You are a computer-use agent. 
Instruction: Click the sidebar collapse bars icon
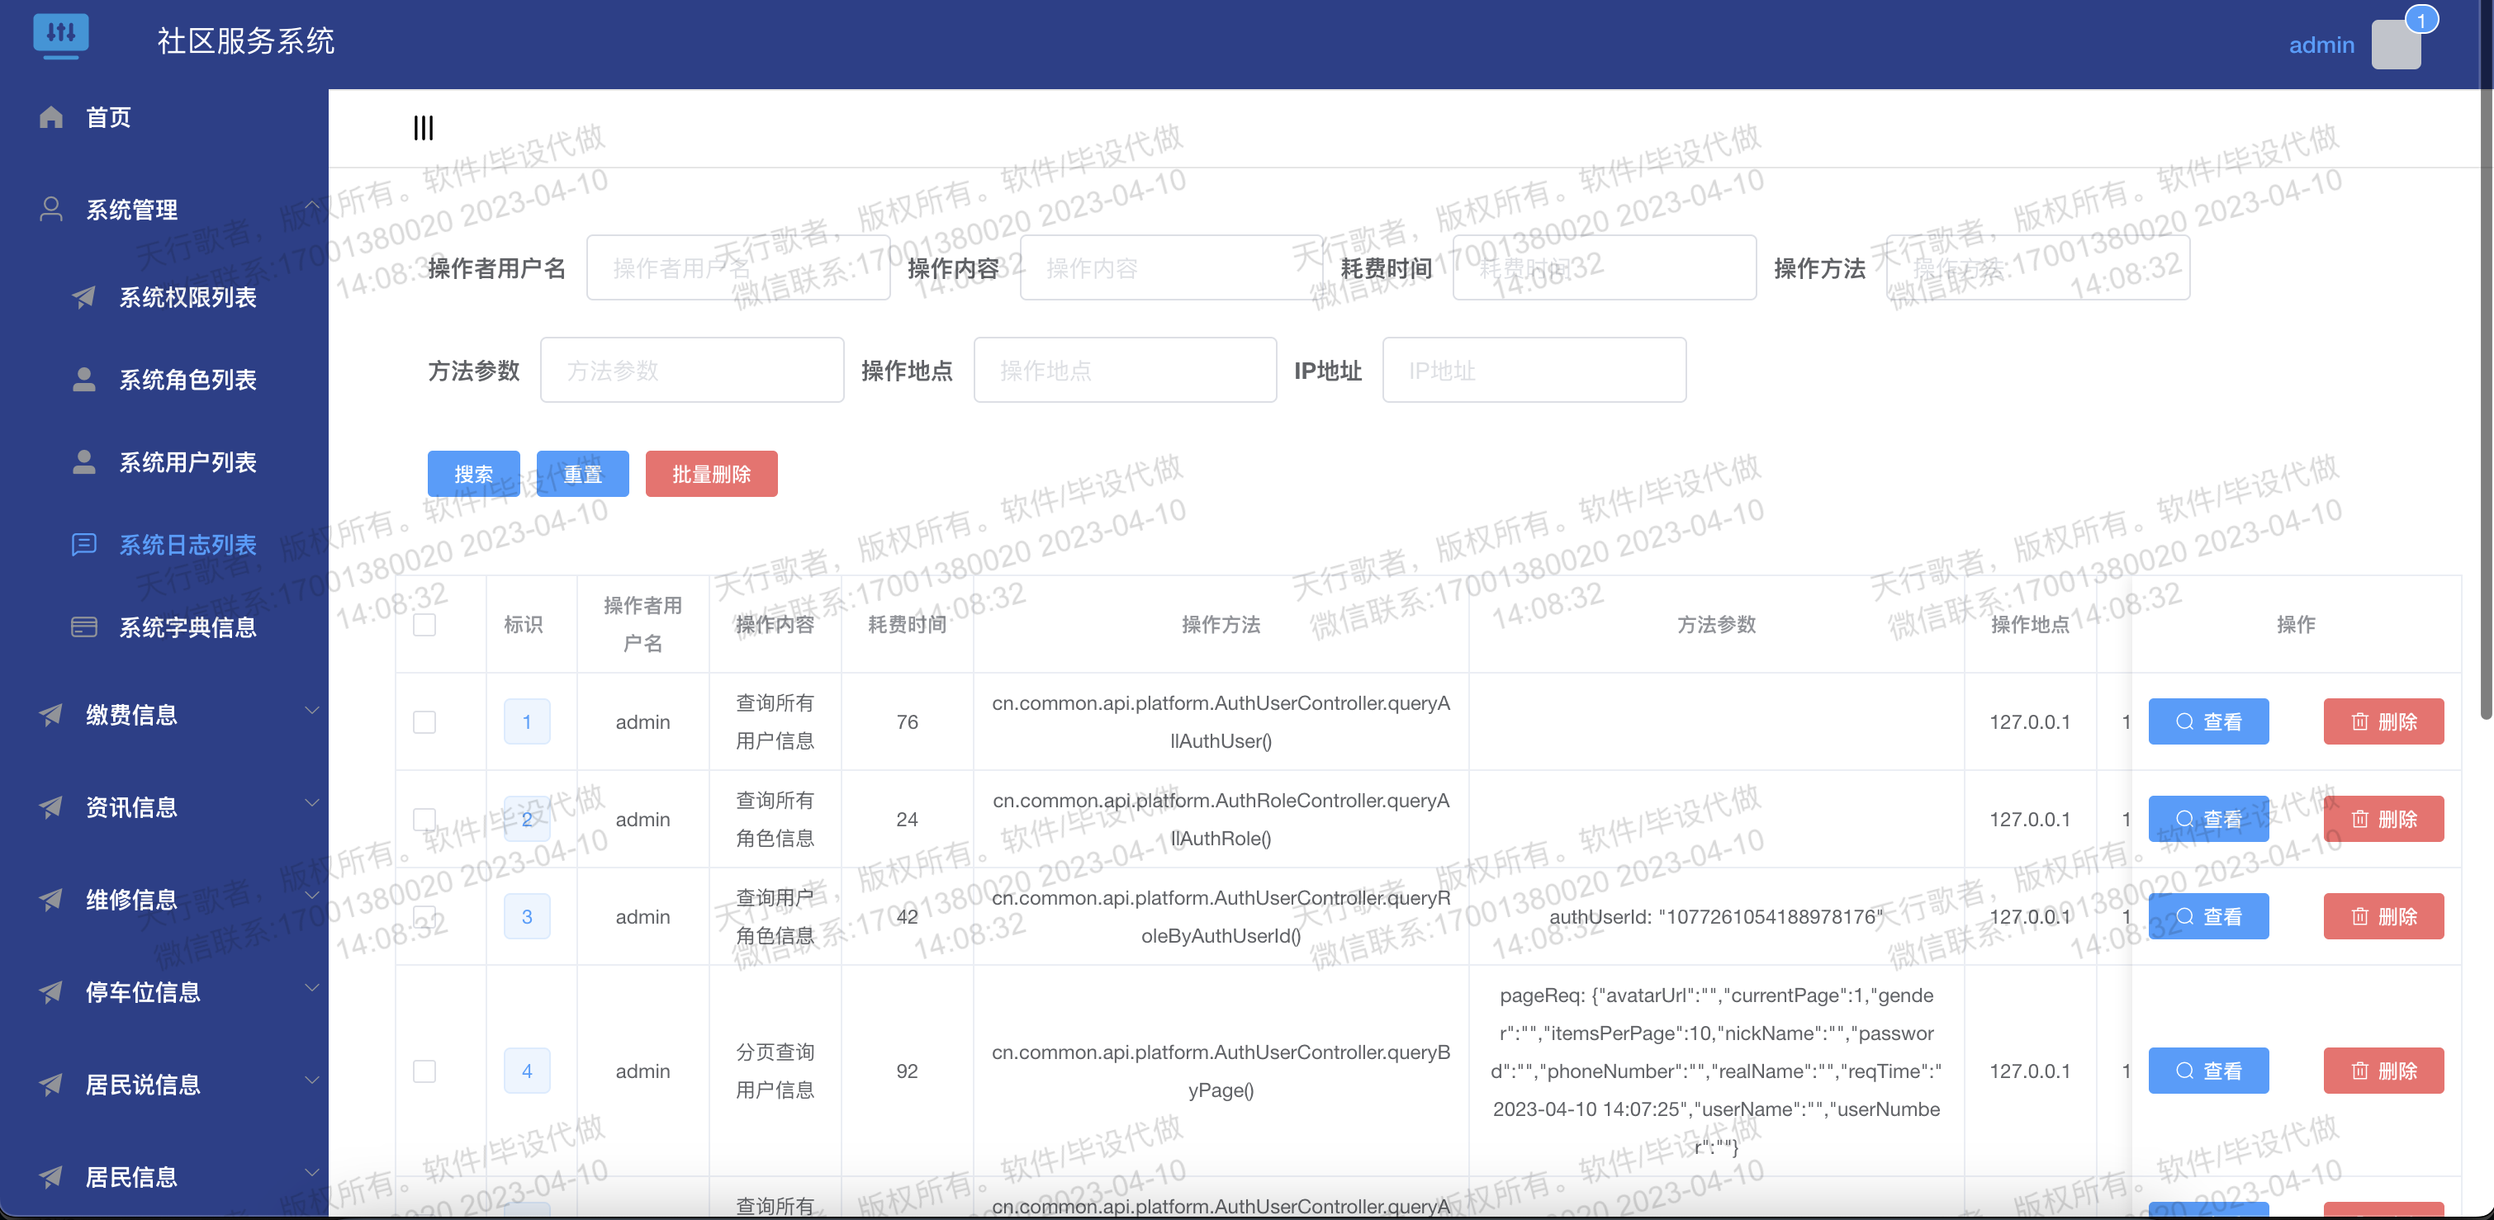coord(423,128)
